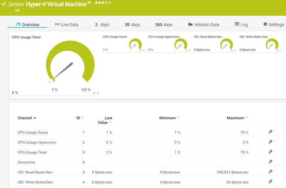Viewport: 286px width, 188px height.
Task: Click pin icon under CPU Usage Total gauge
Action: click(98, 93)
